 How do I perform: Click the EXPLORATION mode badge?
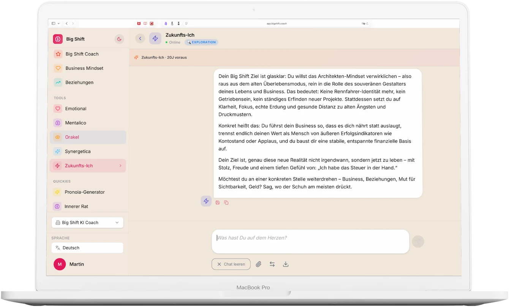click(201, 42)
